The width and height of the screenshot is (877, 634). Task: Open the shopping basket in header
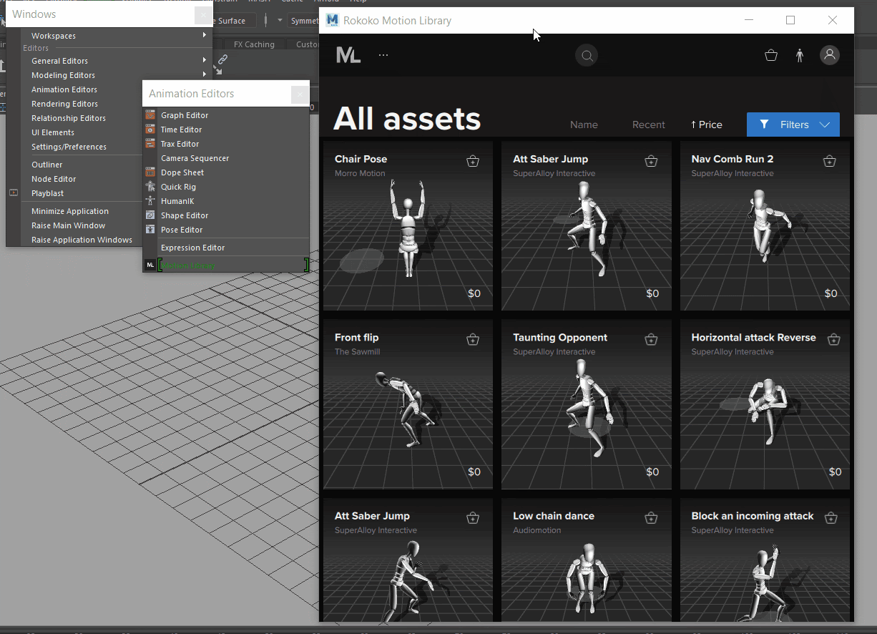[771, 55]
